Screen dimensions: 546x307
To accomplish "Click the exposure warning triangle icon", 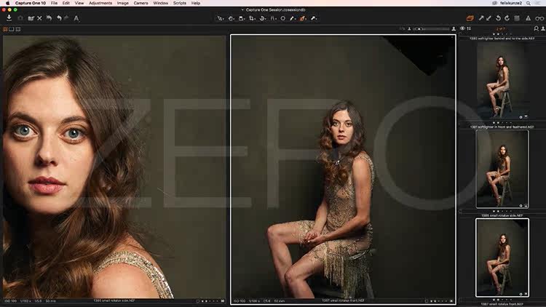I will tap(529, 18).
